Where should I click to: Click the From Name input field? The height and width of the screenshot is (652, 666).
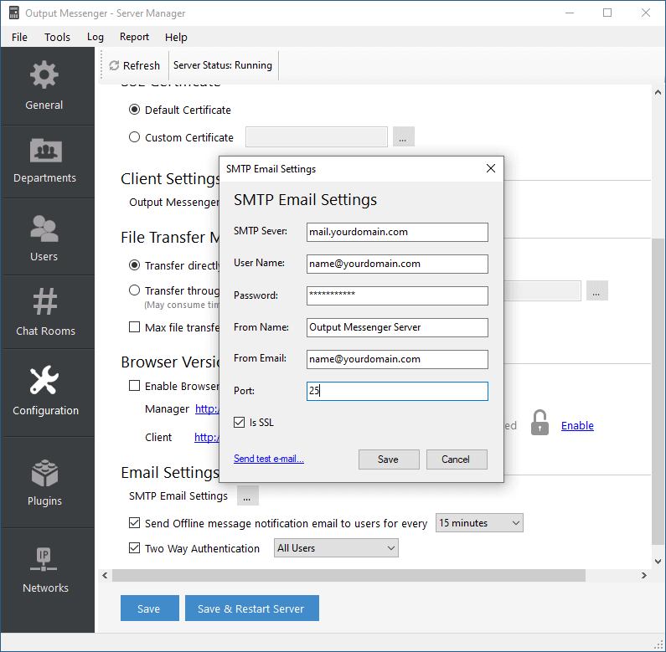click(x=397, y=328)
